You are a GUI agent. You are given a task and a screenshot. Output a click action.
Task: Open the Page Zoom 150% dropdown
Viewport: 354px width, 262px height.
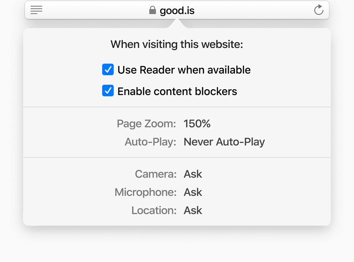point(197,124)
